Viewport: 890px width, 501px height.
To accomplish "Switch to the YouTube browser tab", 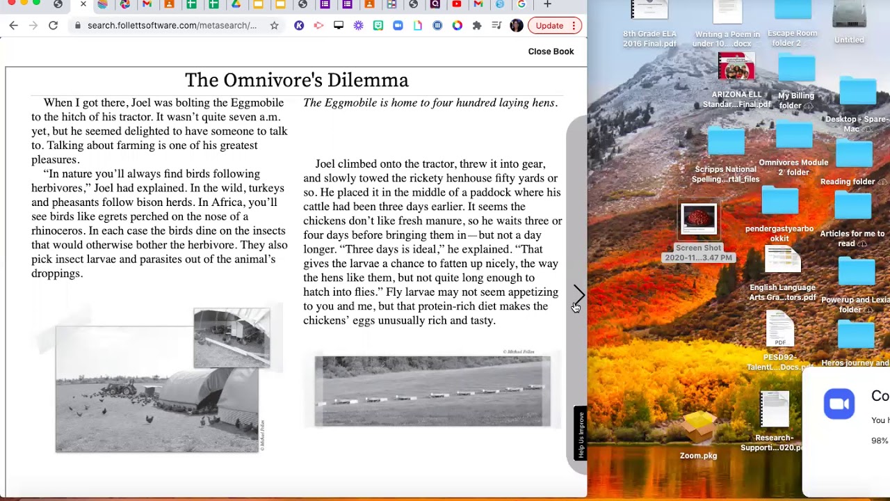I will tap(456, 4).
